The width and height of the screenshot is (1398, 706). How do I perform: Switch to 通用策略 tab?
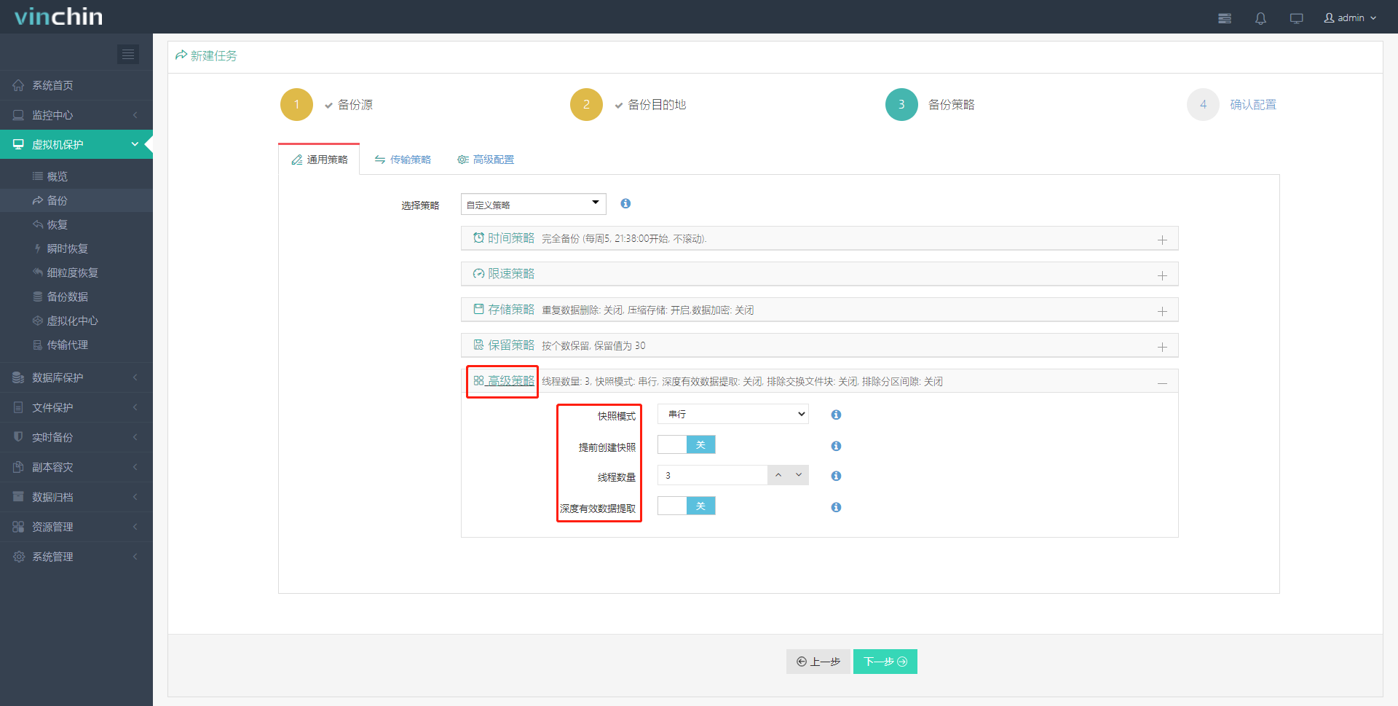click(320, 160)
